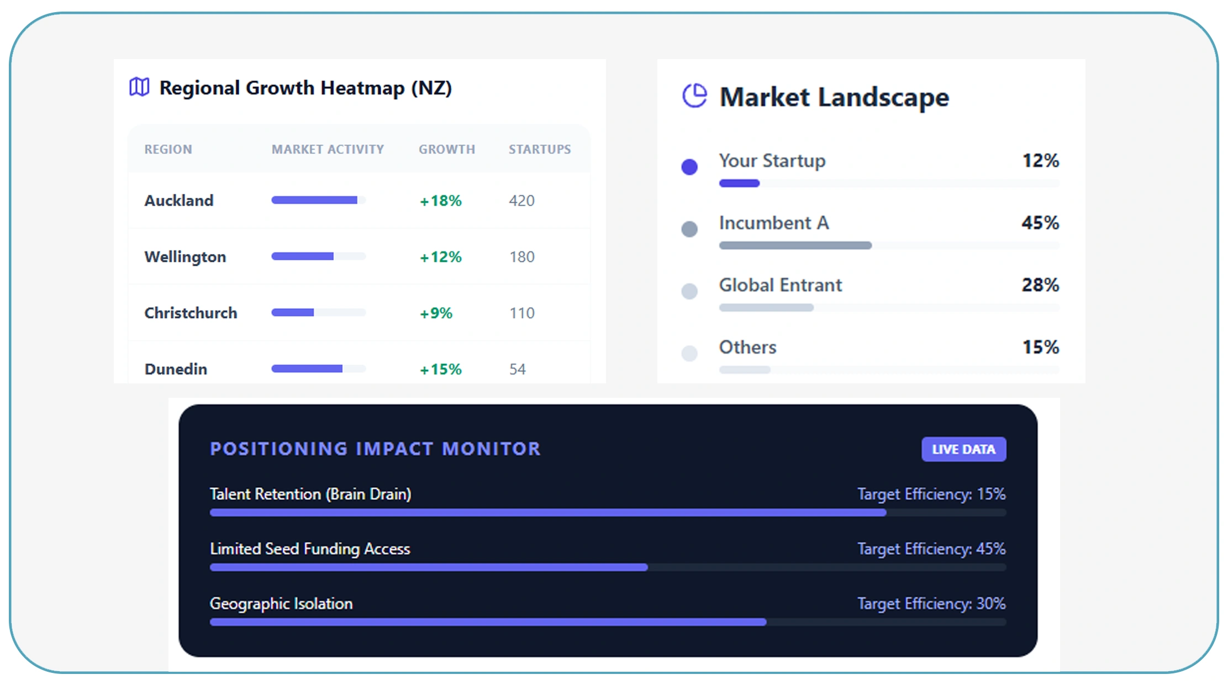Select the Others legend dot
This screenshot has width=1228, height=685.
689,352
